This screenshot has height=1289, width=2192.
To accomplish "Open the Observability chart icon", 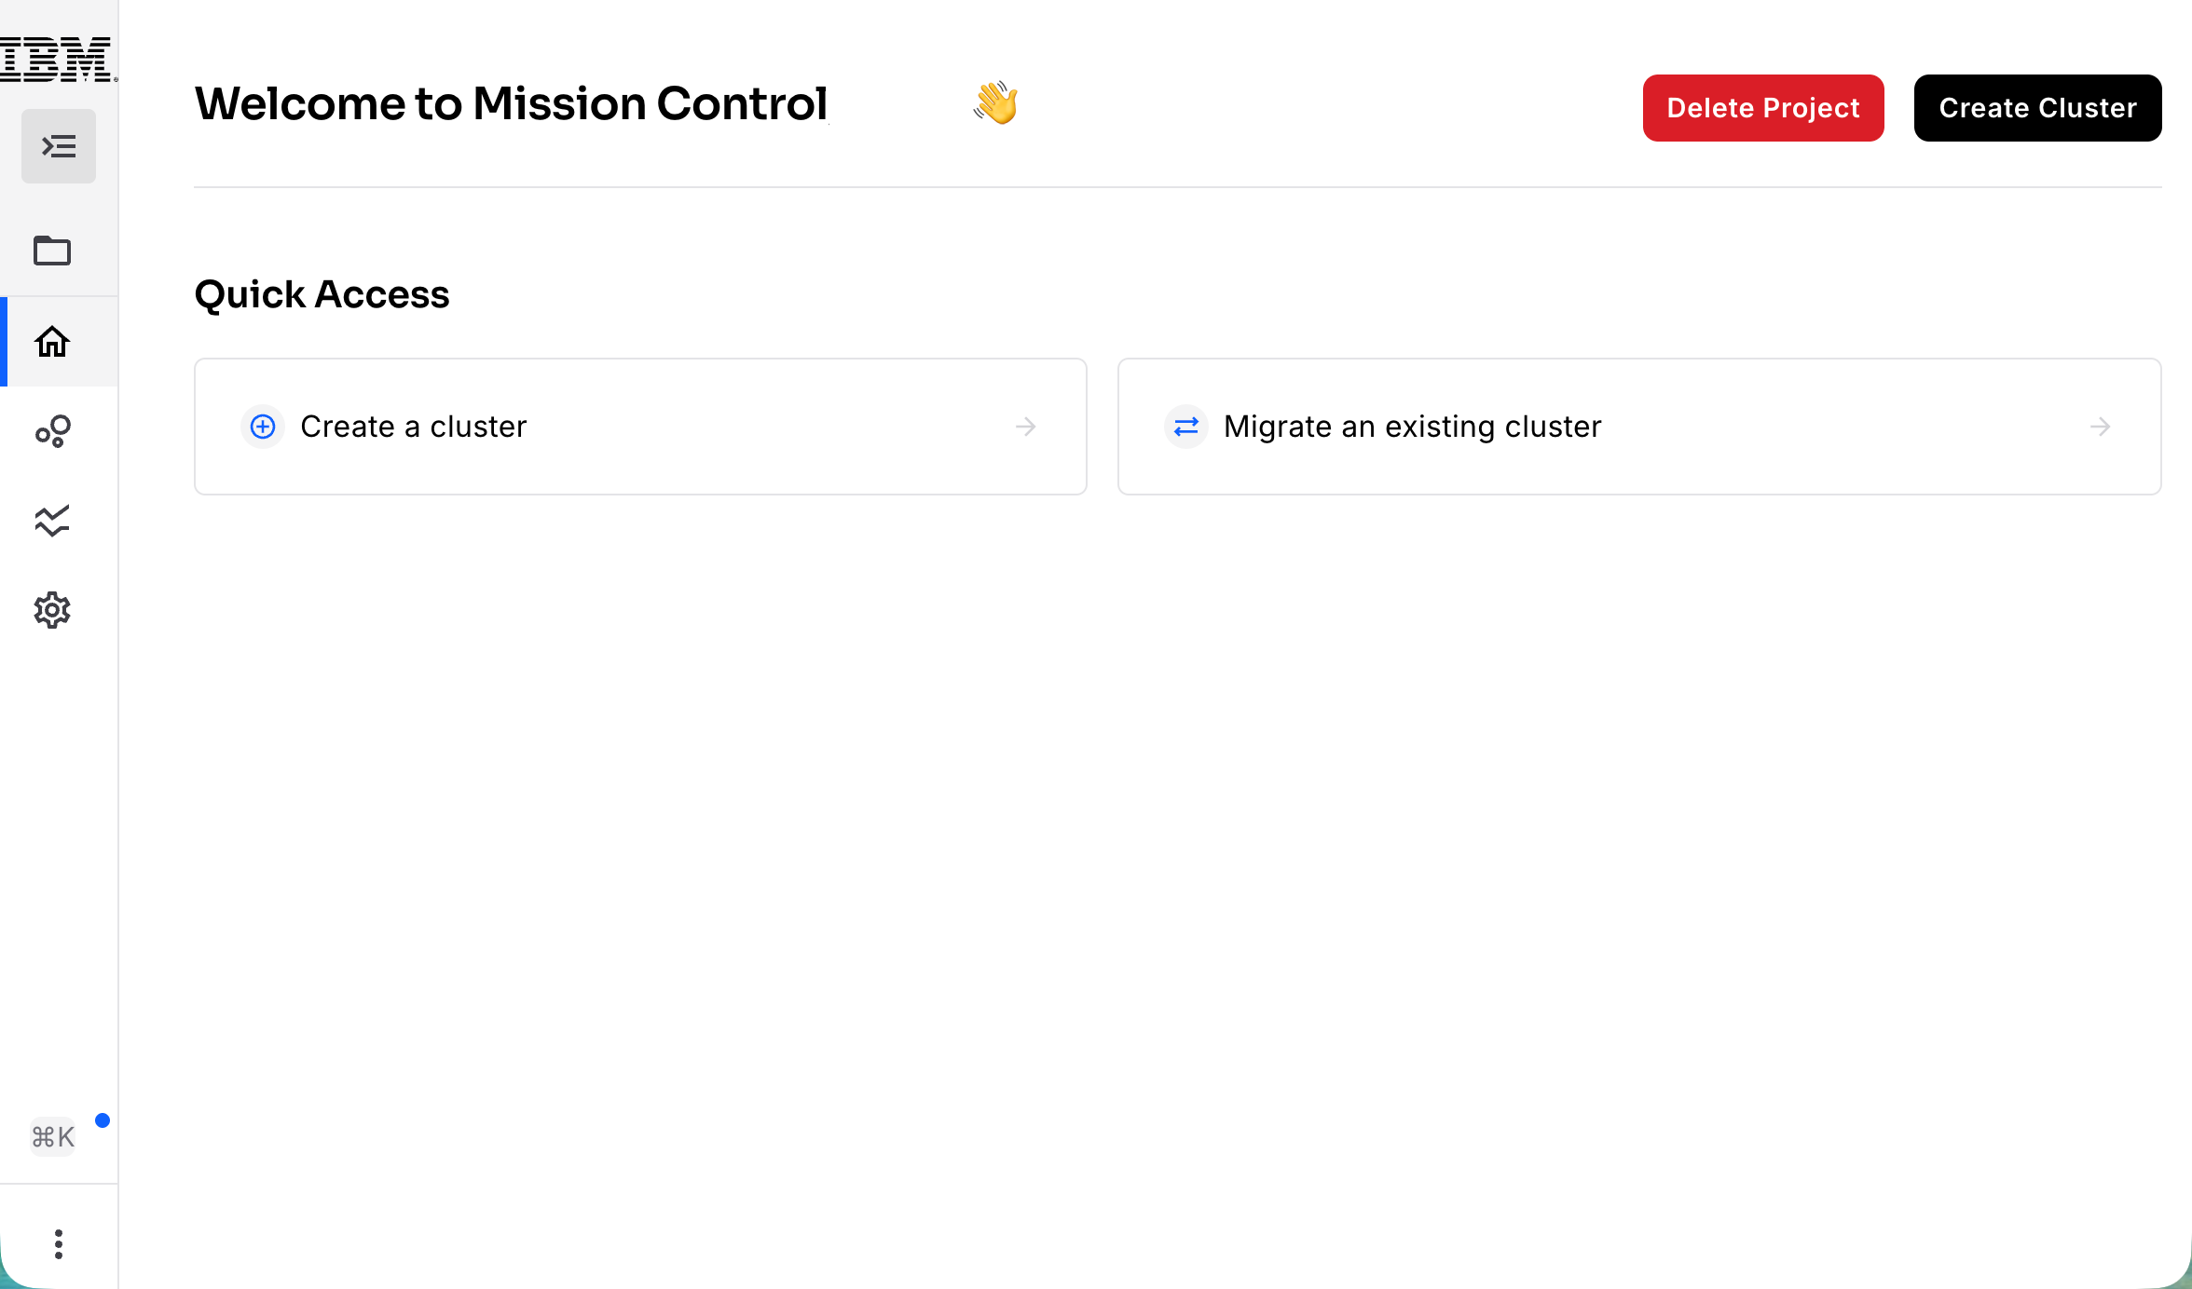I will pos(52,521).
